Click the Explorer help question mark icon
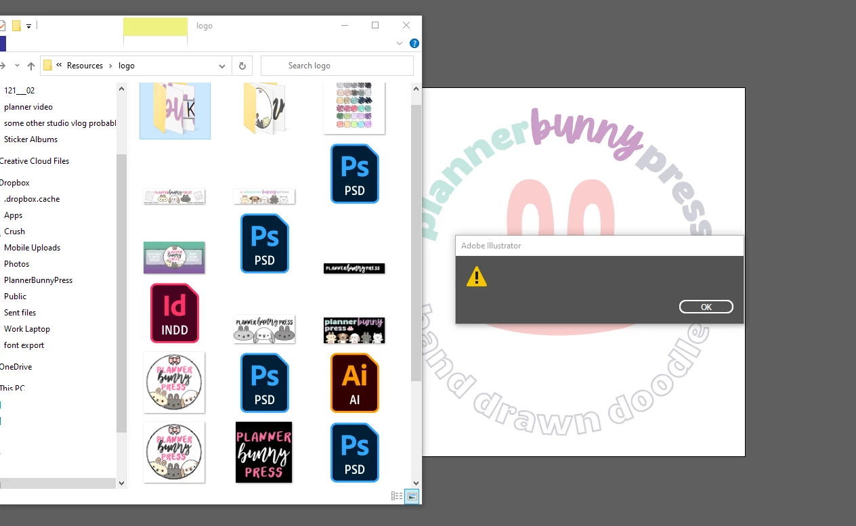 pos(414,43)
